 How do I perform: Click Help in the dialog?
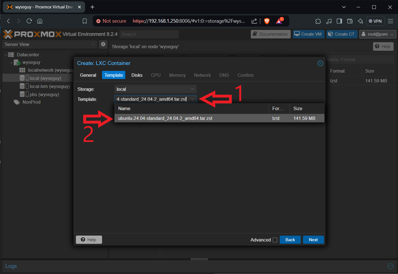click(89, 240)
